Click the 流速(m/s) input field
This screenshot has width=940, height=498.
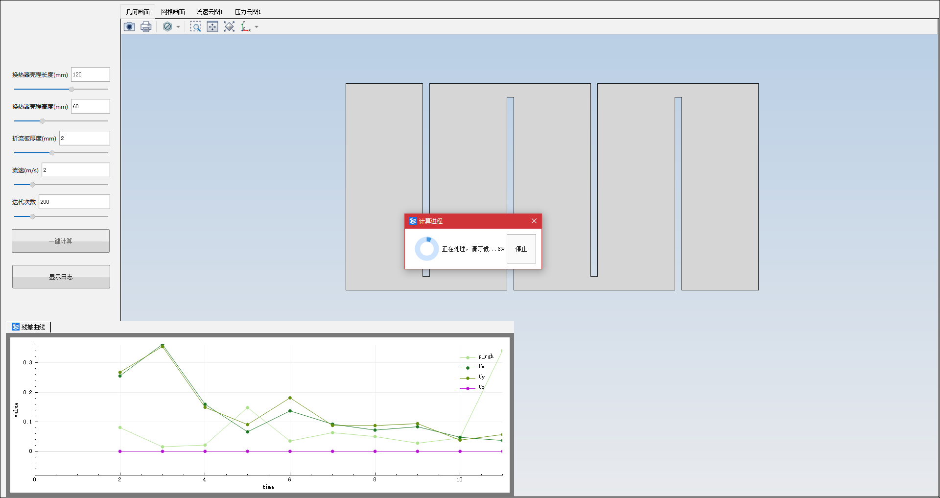(76, 170)
